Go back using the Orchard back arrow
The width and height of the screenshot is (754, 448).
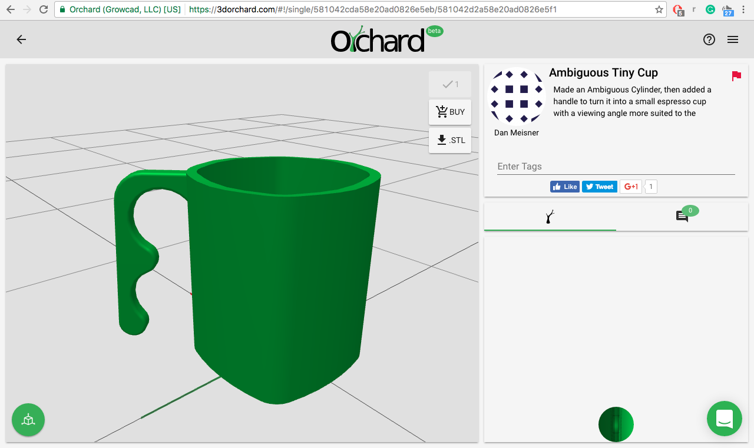(21, 39)
